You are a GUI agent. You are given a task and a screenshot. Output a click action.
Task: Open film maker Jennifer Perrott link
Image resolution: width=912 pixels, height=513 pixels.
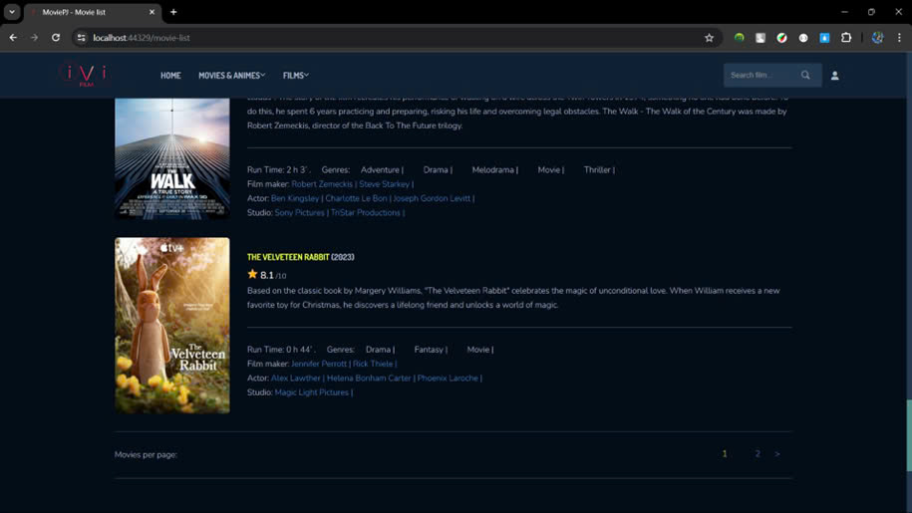click(319, 364)
